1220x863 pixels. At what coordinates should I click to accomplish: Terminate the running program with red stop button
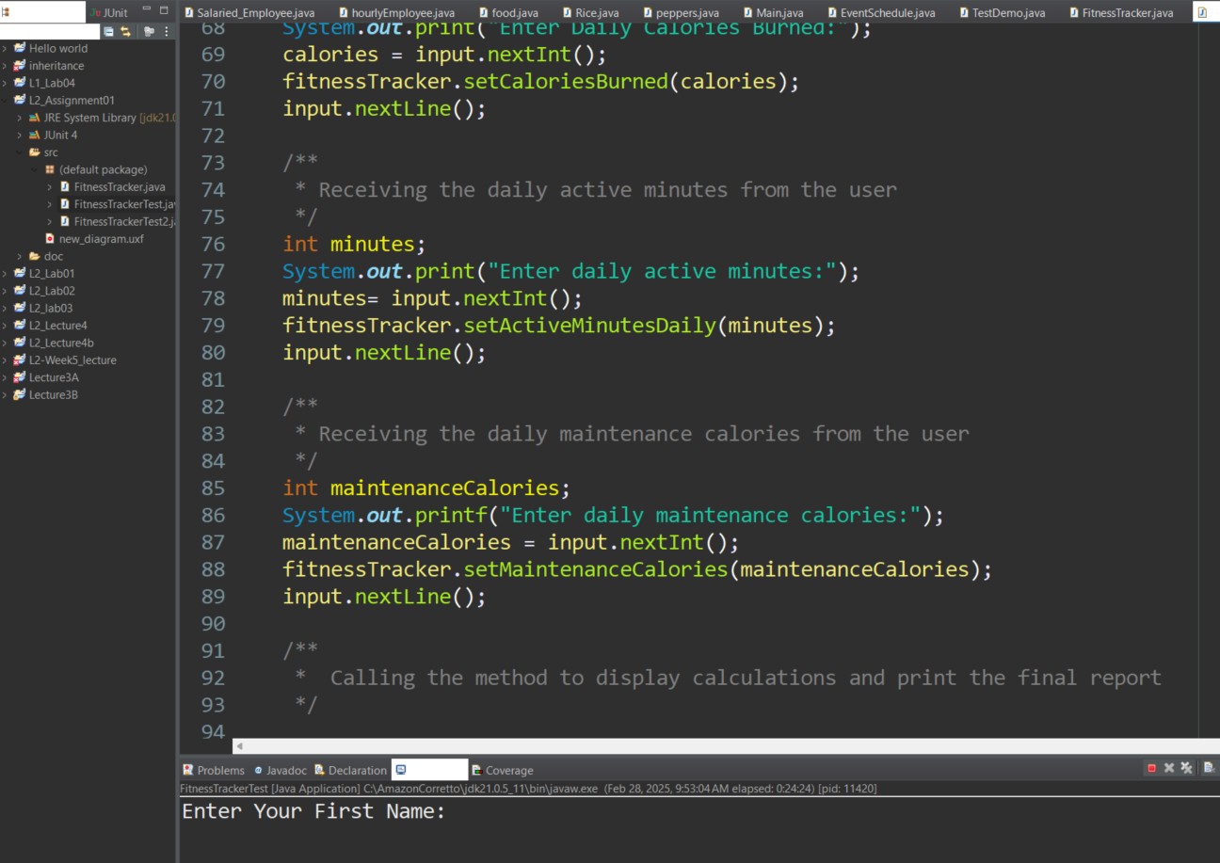[1151, 769]
